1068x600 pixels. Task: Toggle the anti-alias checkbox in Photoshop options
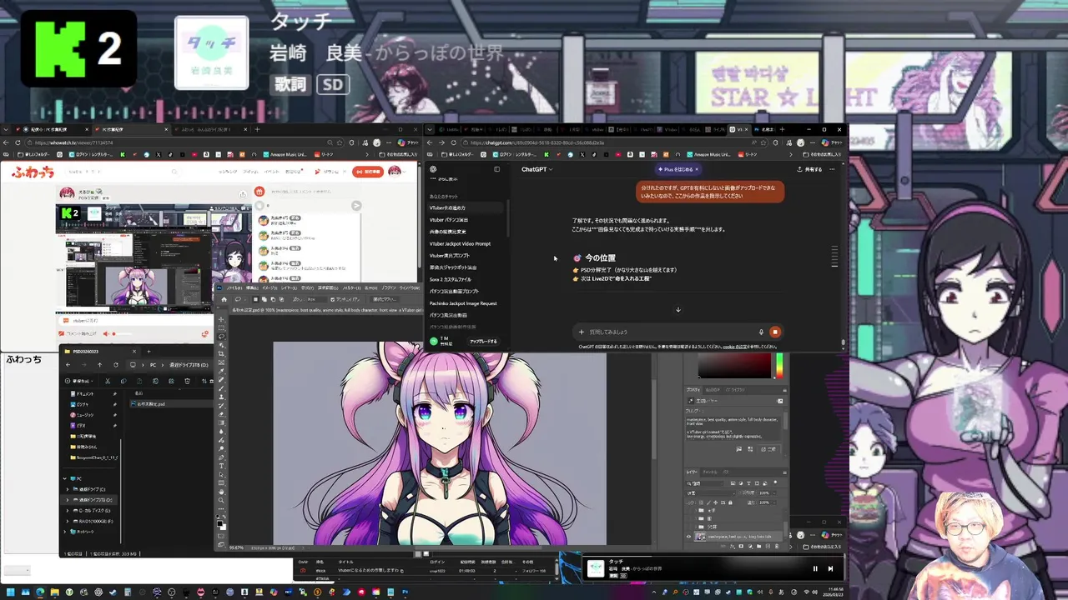pyautogui.click(x=332, y=299)
